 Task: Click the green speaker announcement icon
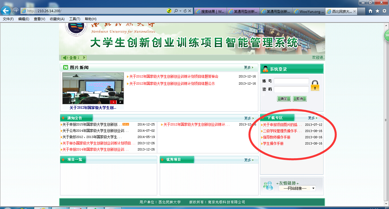tap(65, 58)
